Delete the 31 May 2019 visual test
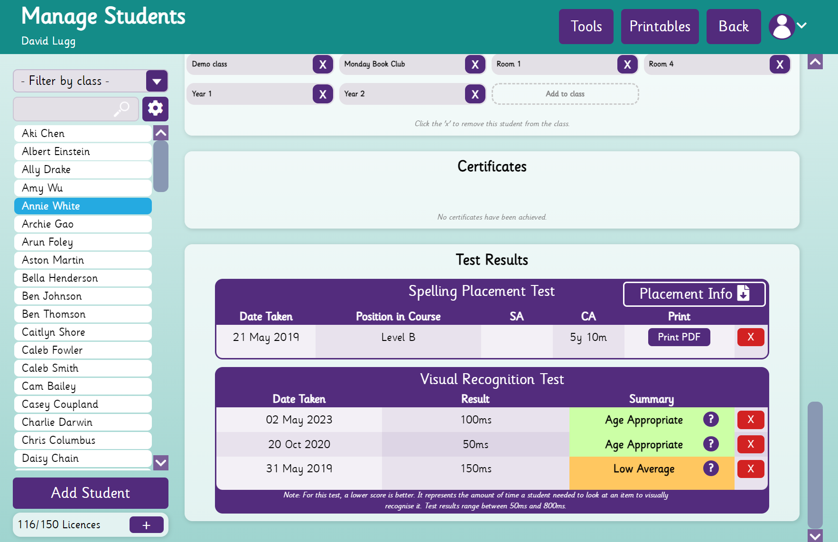The image size is (838, 542). 751,469
